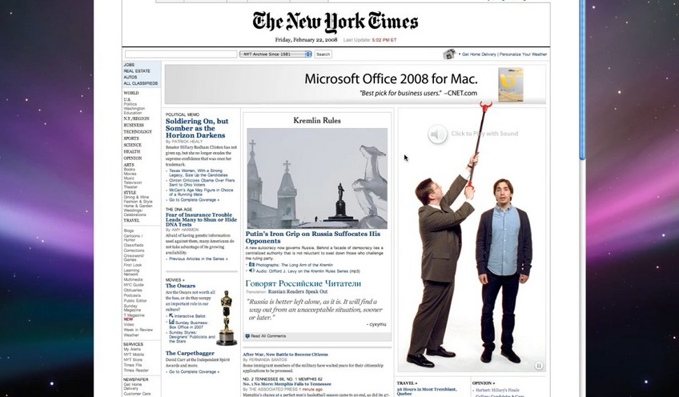The height and width of the screenshot is (397, 679).
Task: Click the Microsoft Office 2008 for Mac banner
Action: (355, 84)
